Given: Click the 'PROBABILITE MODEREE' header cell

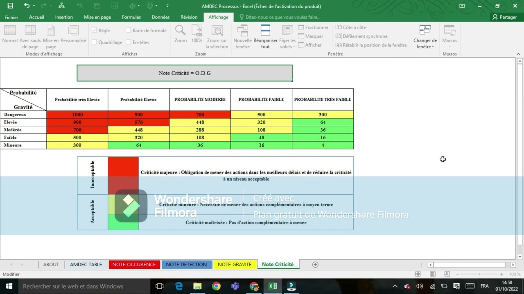Looking at the screenshot, I should (x=200, y=99).
